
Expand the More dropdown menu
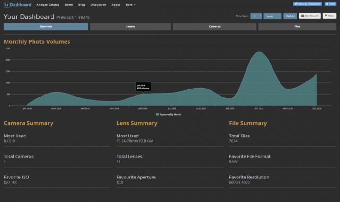(x=130, y=5)
